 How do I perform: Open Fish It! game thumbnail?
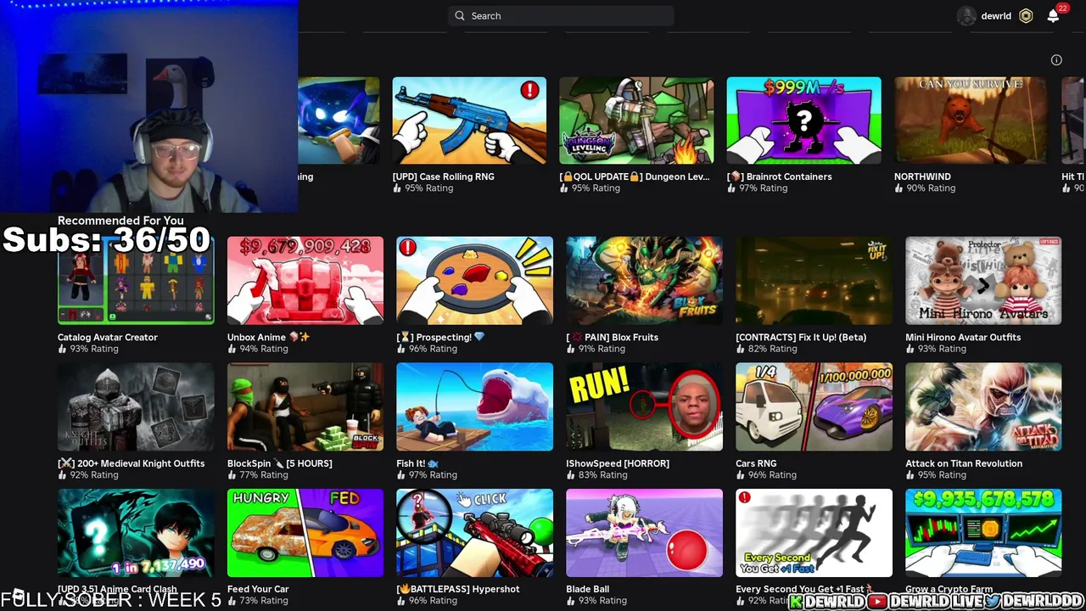click(x=474, y=407)
